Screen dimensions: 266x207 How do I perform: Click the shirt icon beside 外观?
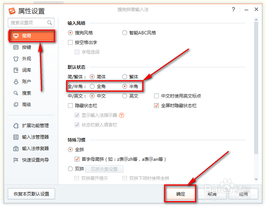point(16,59)
